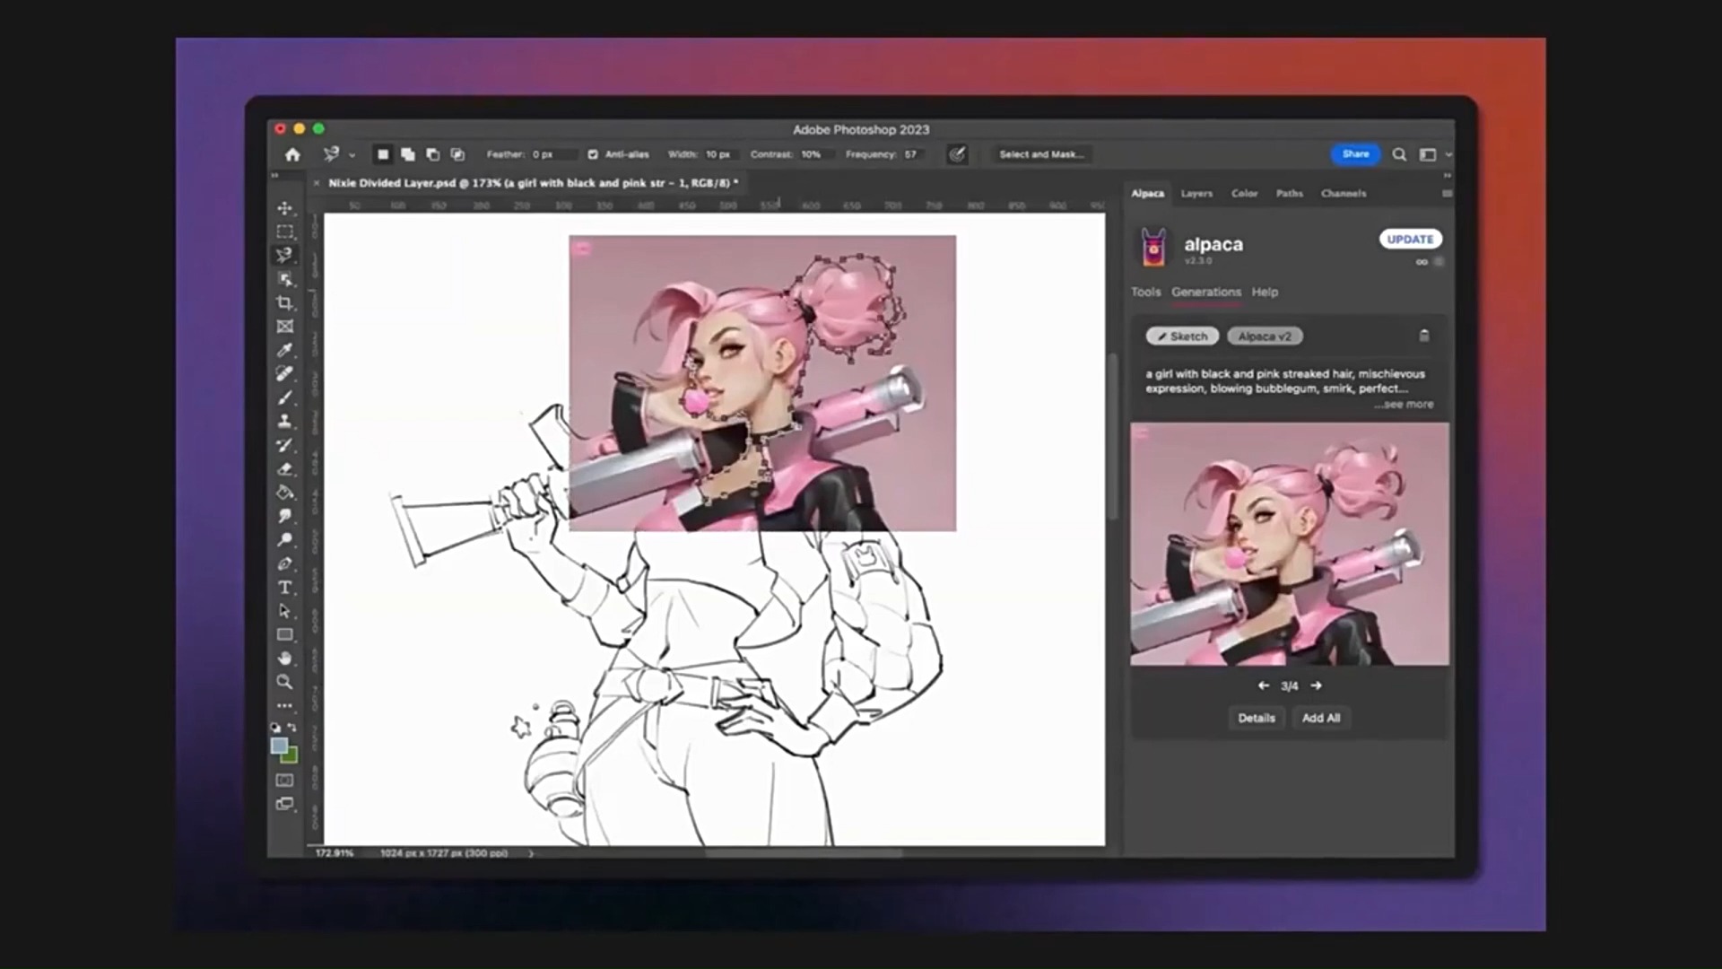This screenshot has height=969, width=1722.
Task: Expand the prompt with see more
Action: (1404, 405)
